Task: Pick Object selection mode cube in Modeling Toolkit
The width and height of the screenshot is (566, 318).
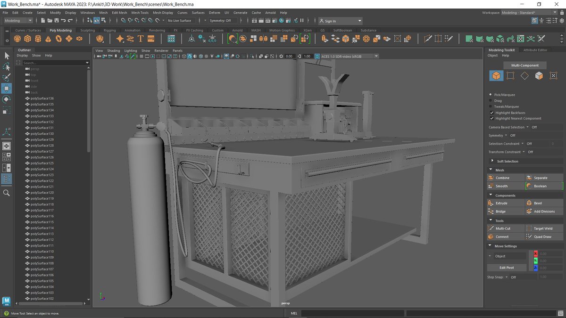Action: [x=496, y=75]
